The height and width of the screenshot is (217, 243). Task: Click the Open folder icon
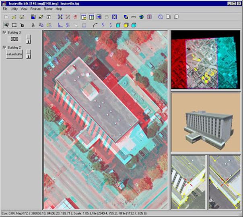(14, 17)
